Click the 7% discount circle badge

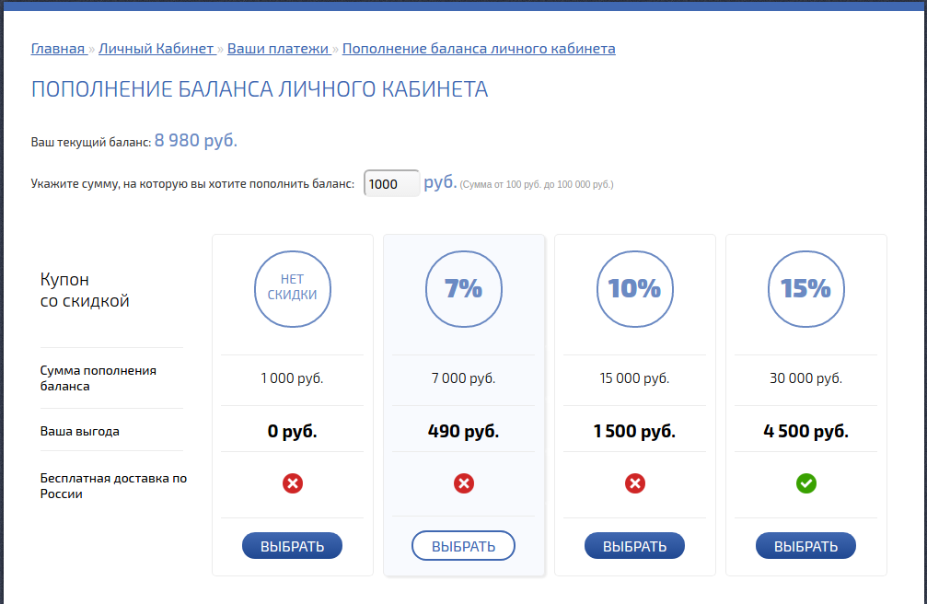464,289
